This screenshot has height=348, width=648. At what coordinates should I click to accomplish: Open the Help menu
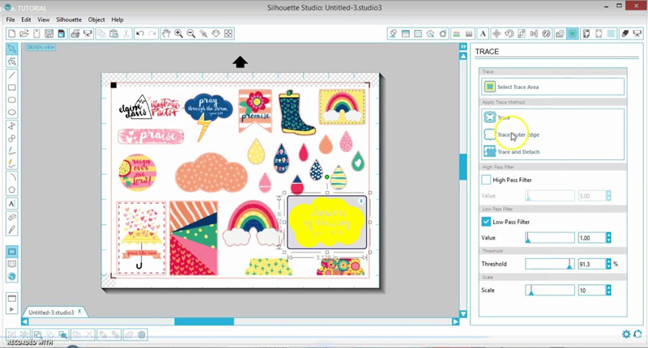coord(117,19)
